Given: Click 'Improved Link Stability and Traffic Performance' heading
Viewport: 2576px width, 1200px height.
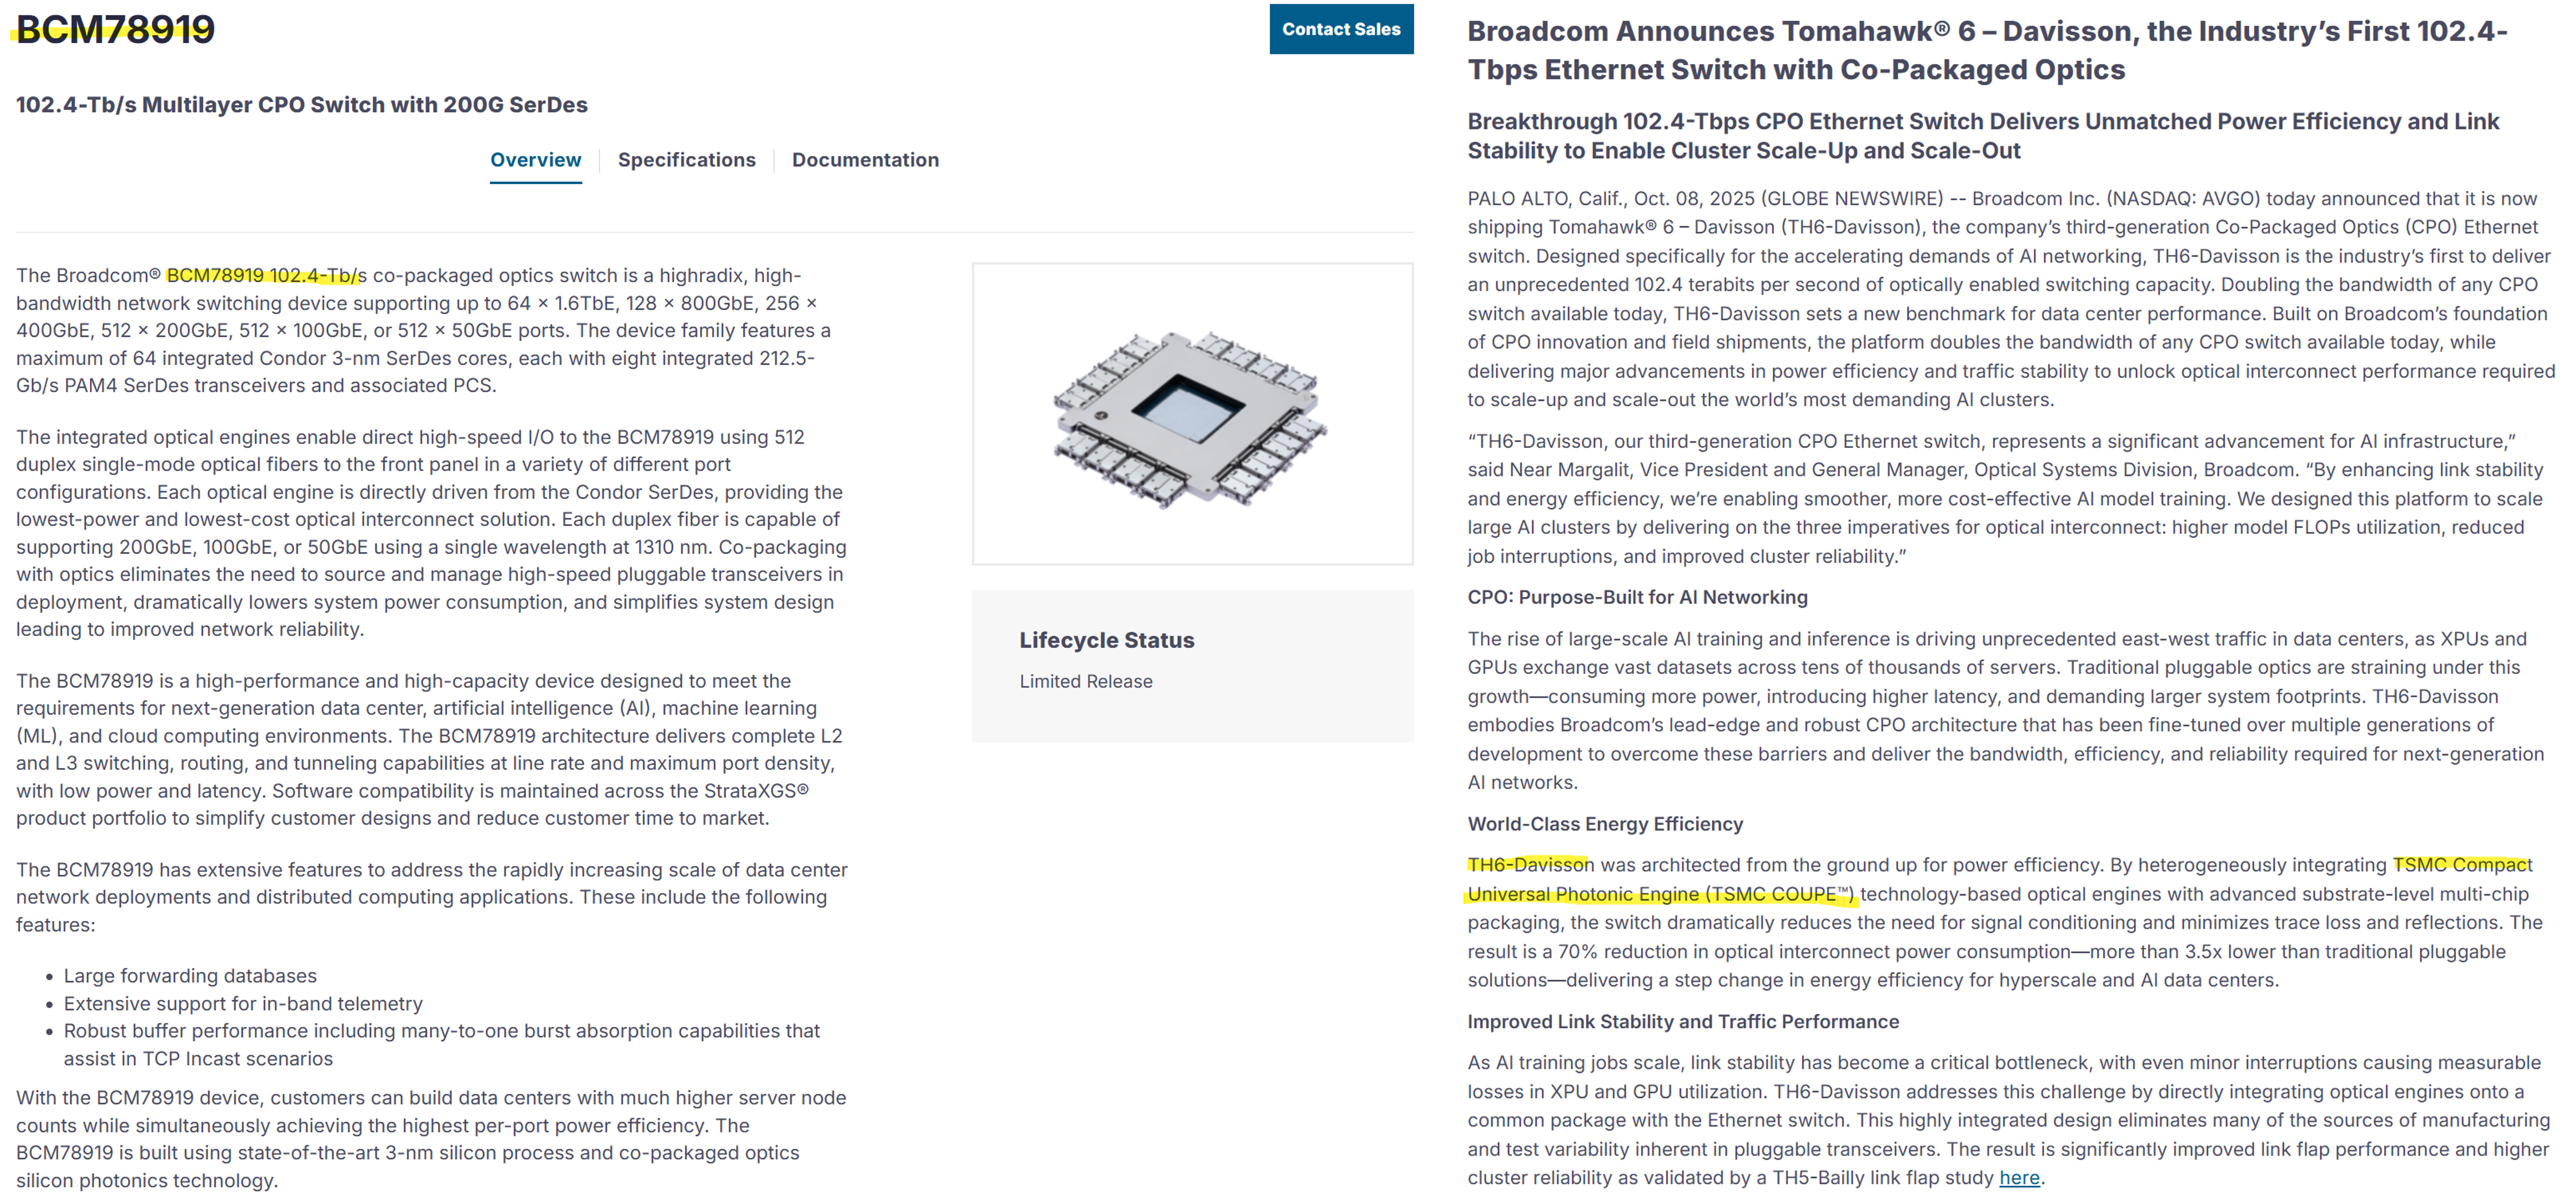Looking at the screenshot, I should [1682, 1021].
